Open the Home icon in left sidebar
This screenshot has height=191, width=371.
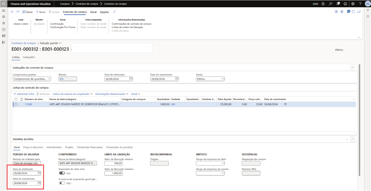[x=4, y=17]
